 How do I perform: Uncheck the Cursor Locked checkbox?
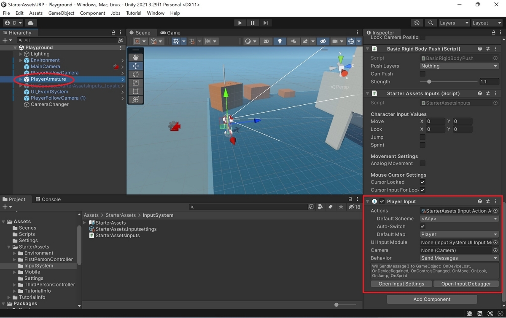coord(423,182)
